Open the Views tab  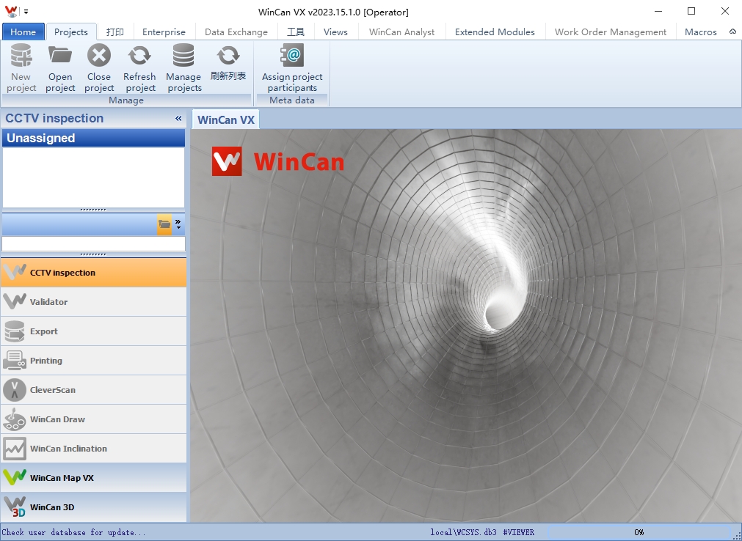(335, 32)
